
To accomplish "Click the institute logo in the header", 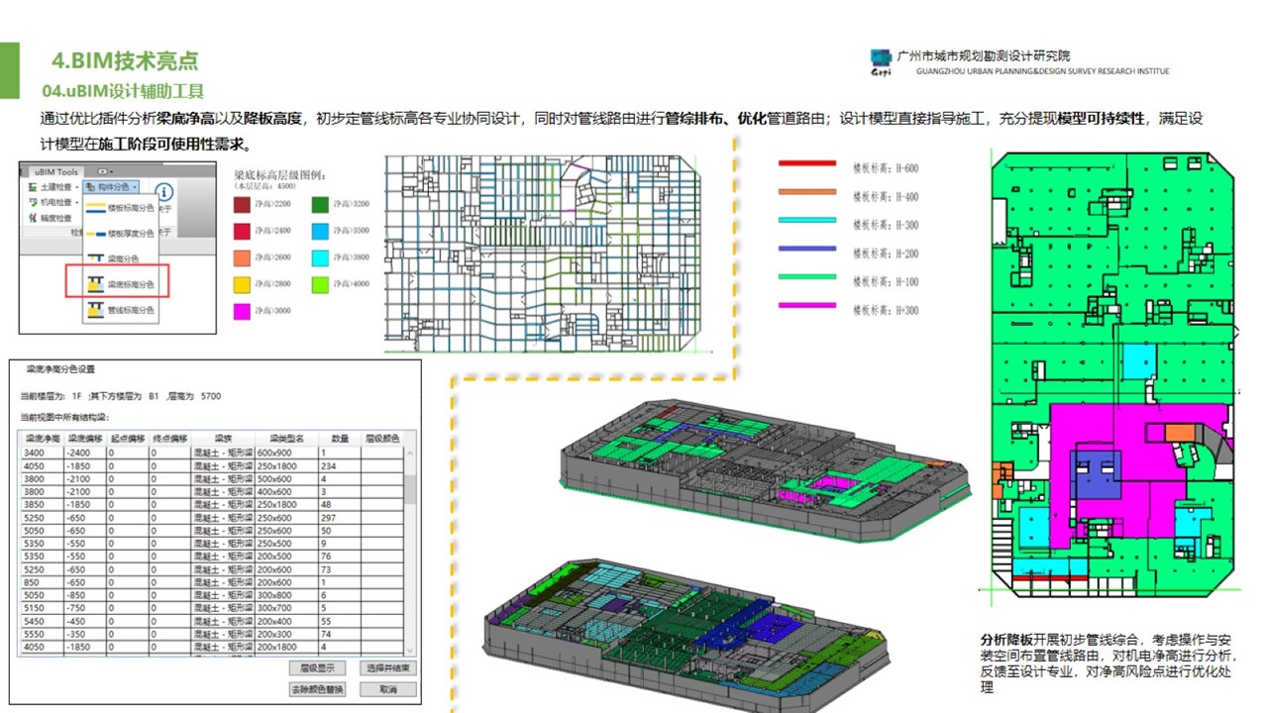I will (x=881, y=60).
